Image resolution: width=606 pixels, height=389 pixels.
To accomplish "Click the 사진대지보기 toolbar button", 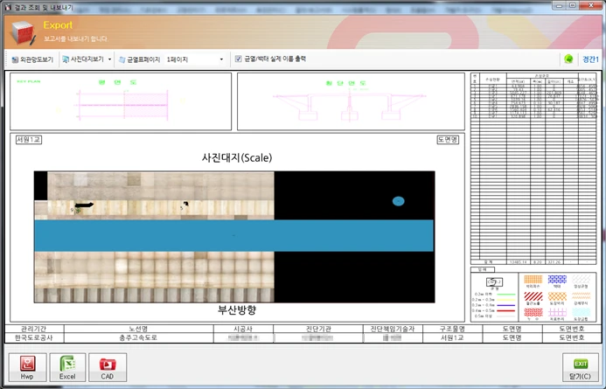I will [x=83, y=59].
